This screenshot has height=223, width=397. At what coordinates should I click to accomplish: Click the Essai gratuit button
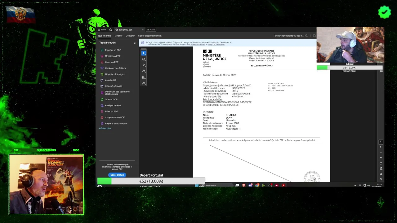(117, 175)
